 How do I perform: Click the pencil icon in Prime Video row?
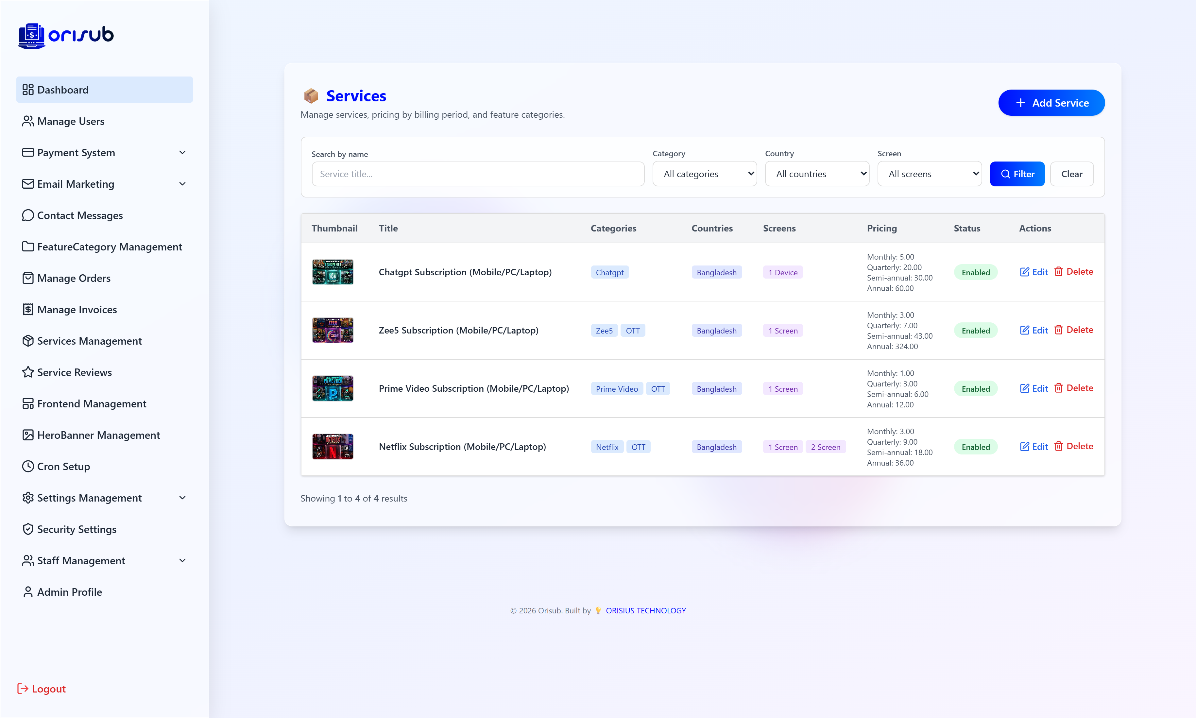(1024, 388)
